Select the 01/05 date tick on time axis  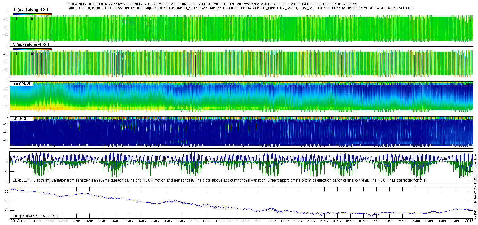pos(103,221)
